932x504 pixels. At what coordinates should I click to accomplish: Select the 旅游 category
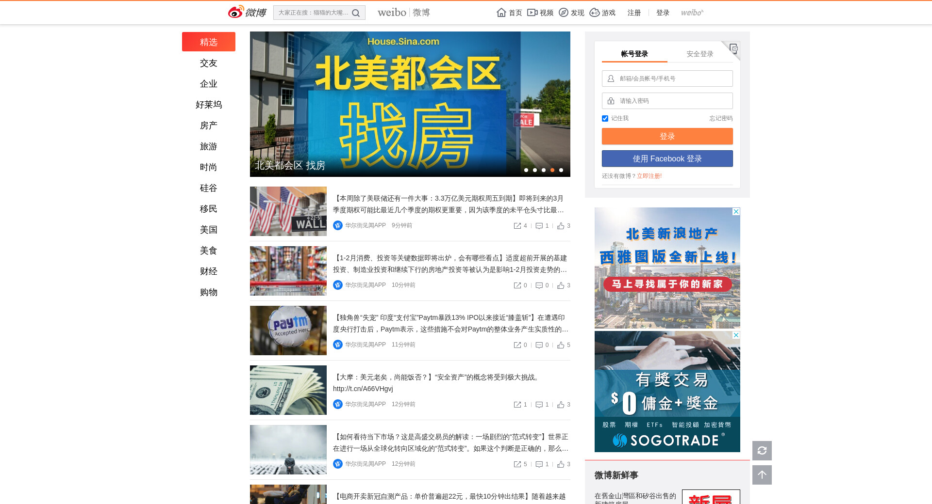click(209, 146)
